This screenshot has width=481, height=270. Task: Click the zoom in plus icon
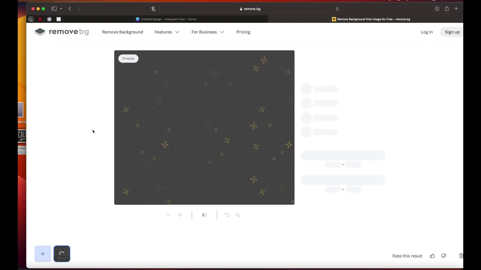pyautogui.click(x=180, y=215)
